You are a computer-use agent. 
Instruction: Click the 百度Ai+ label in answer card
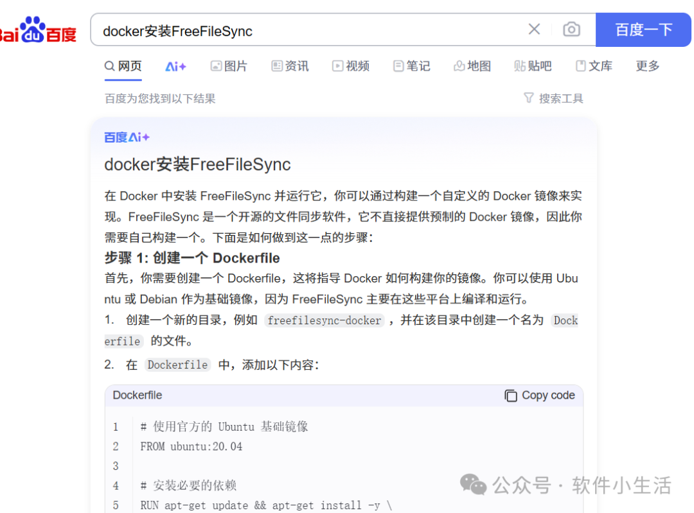pos(127,137)
